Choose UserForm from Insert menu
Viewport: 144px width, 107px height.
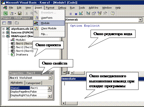[x=49, y=18]
